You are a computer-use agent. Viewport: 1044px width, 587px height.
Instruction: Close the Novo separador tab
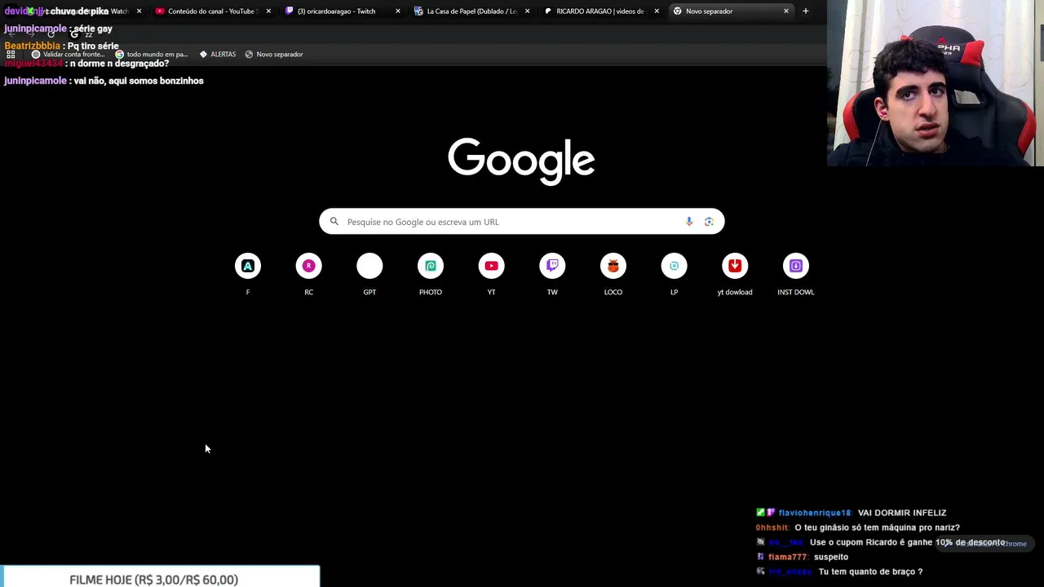[x=786, y=11]
